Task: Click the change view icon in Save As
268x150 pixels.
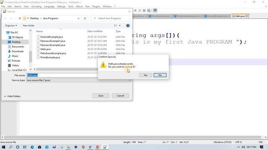Action: (x=116, y=25)
